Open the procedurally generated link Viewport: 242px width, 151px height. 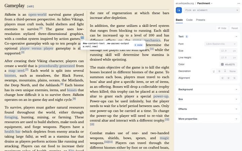(x=57, y=66)
